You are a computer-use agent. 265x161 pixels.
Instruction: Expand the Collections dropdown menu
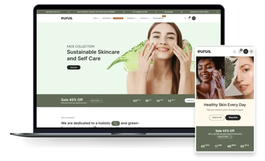coord(132,18)
